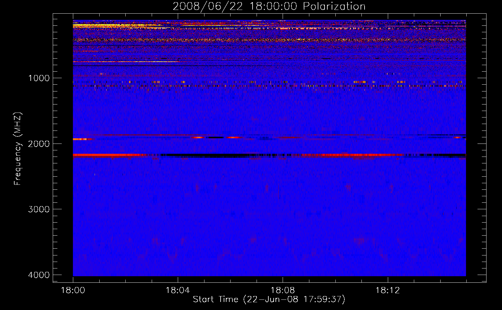The image size is (502, 310).
Task: Click the '1000' frequency tick label
Action: [x=39, y=78]
